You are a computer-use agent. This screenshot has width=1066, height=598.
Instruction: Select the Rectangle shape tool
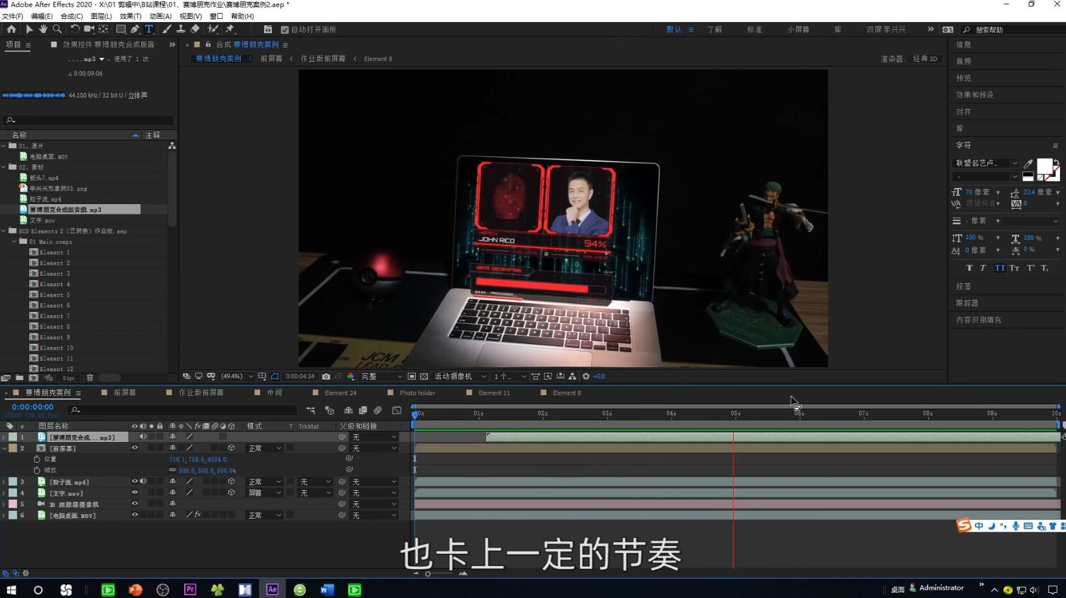[120, 29]
